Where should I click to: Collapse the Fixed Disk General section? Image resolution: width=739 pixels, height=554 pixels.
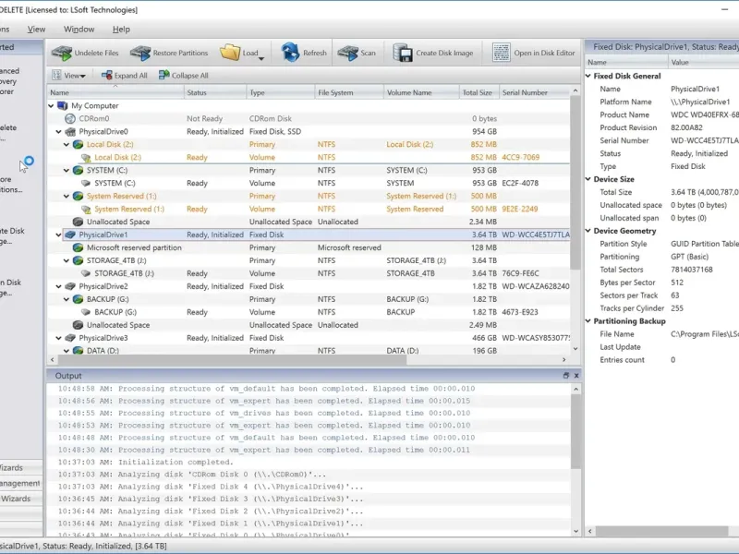point(588,76)
